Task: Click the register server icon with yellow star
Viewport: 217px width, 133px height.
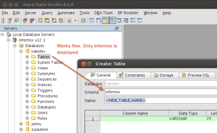Action: (x=3, y=20)
